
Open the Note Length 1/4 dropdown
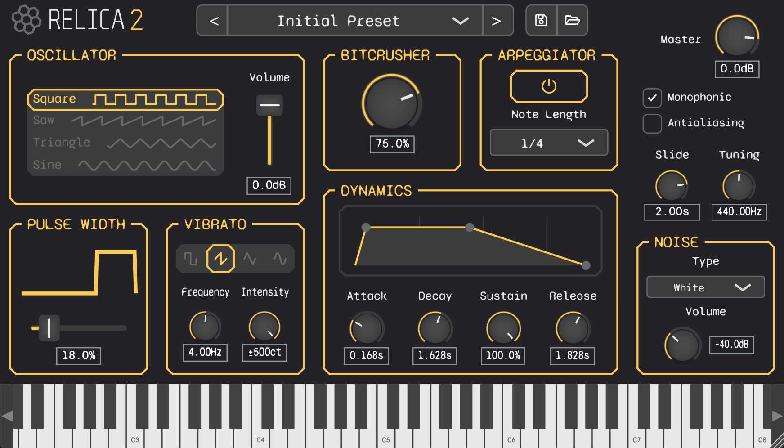[549, 143]
